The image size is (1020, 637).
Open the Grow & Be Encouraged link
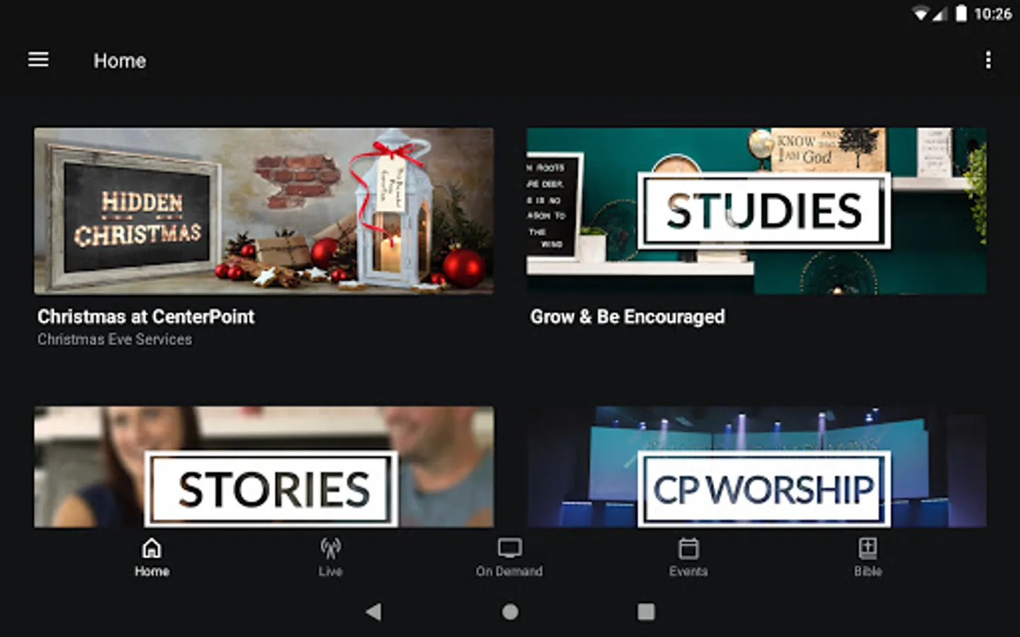coord(628,316)
